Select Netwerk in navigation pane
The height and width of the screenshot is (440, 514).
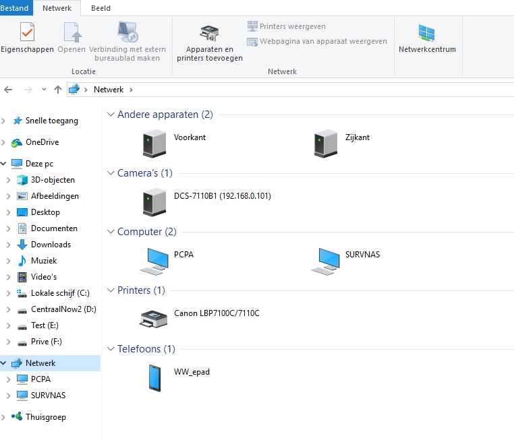pos(40,363)
